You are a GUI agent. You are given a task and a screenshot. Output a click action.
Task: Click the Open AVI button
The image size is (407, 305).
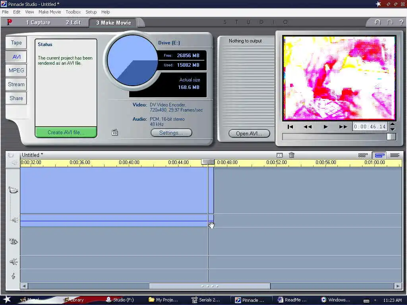pos(249,133)
